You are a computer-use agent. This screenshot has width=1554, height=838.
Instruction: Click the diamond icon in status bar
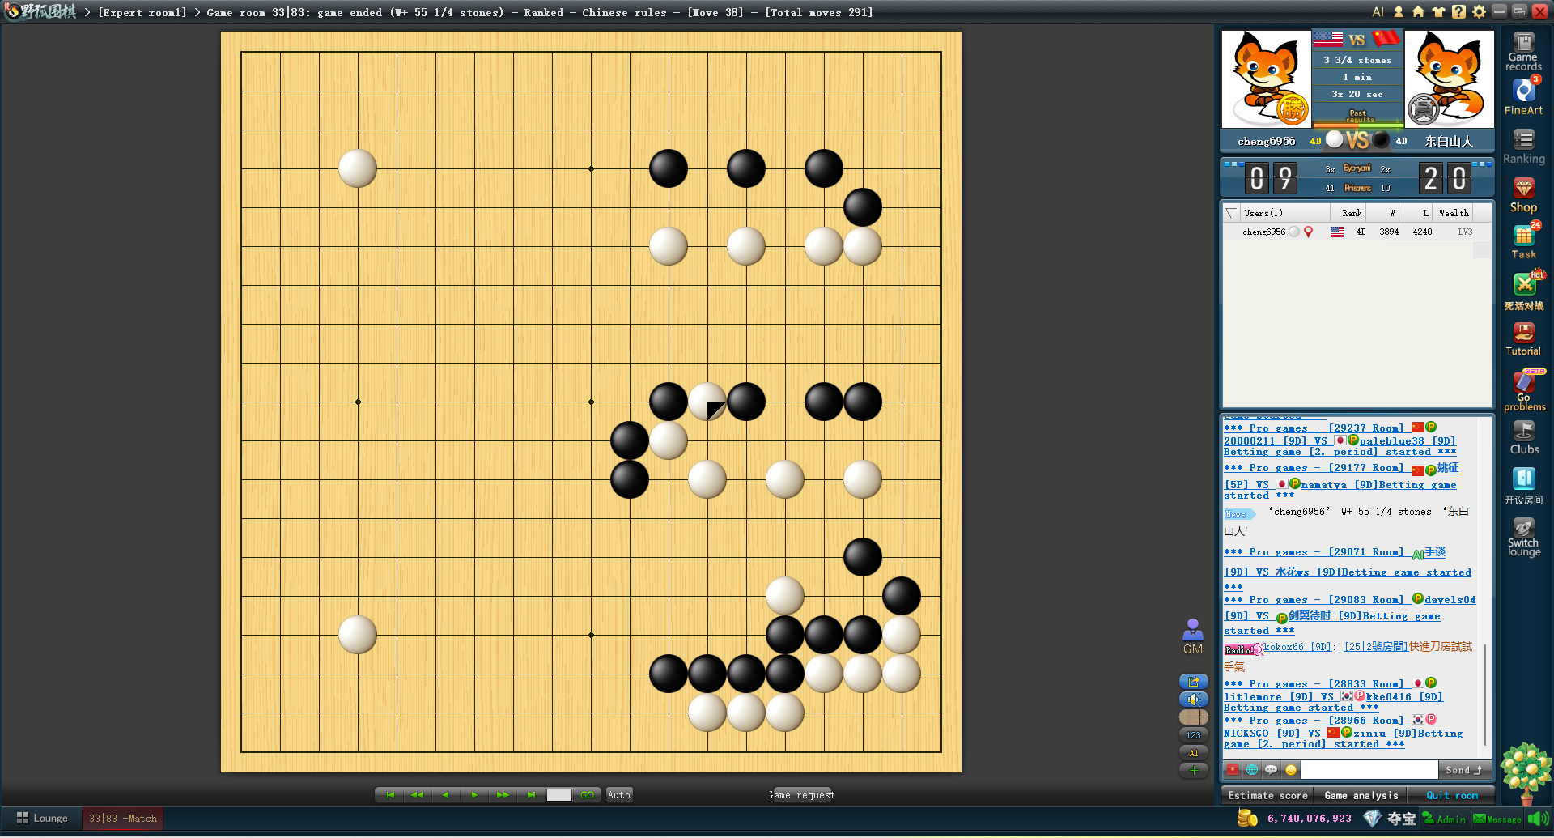coord(1372,819)
